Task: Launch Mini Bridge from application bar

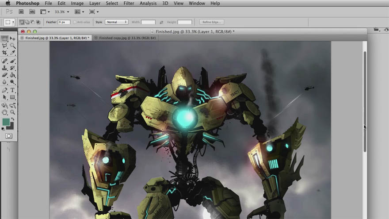Action: coord(32,12)
